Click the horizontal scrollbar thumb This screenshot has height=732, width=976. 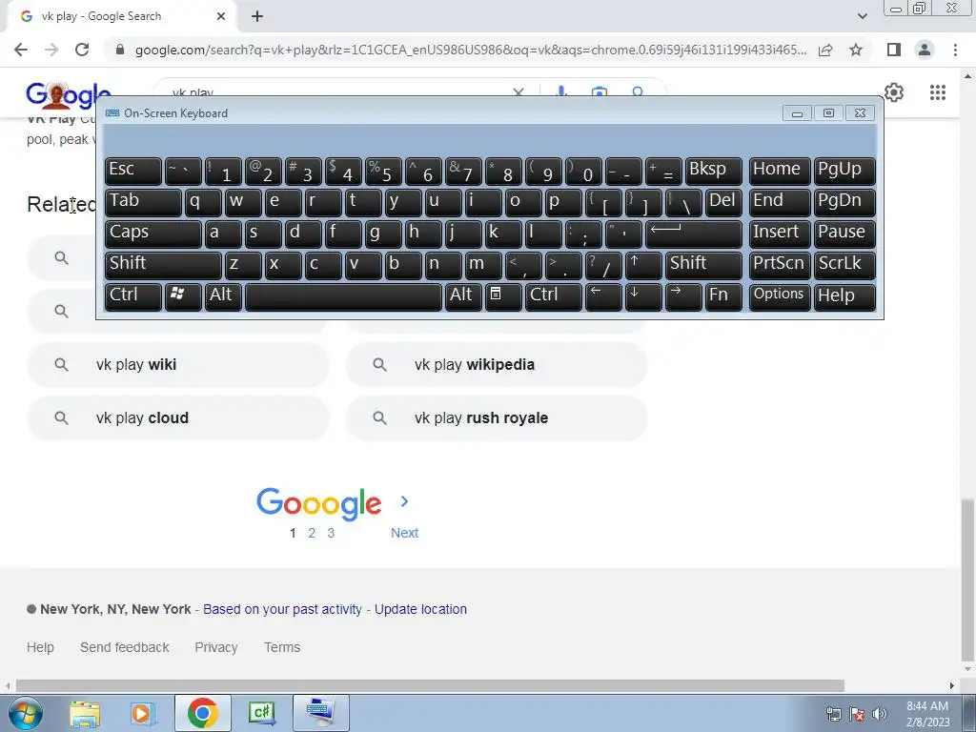(430, 686)
